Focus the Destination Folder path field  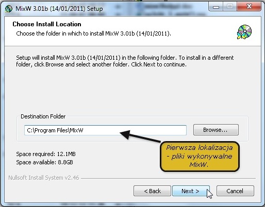point(105,130)
